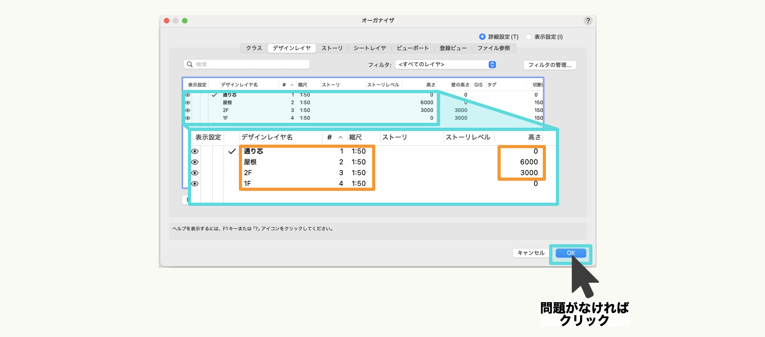Click the active-layer checkmark beside 通り芯 in the magnified table
765x337 pixels.
(232, 151)
